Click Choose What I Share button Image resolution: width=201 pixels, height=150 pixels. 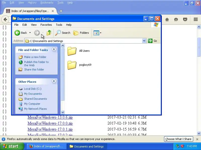pyautogui.click(x=178, y=139)
